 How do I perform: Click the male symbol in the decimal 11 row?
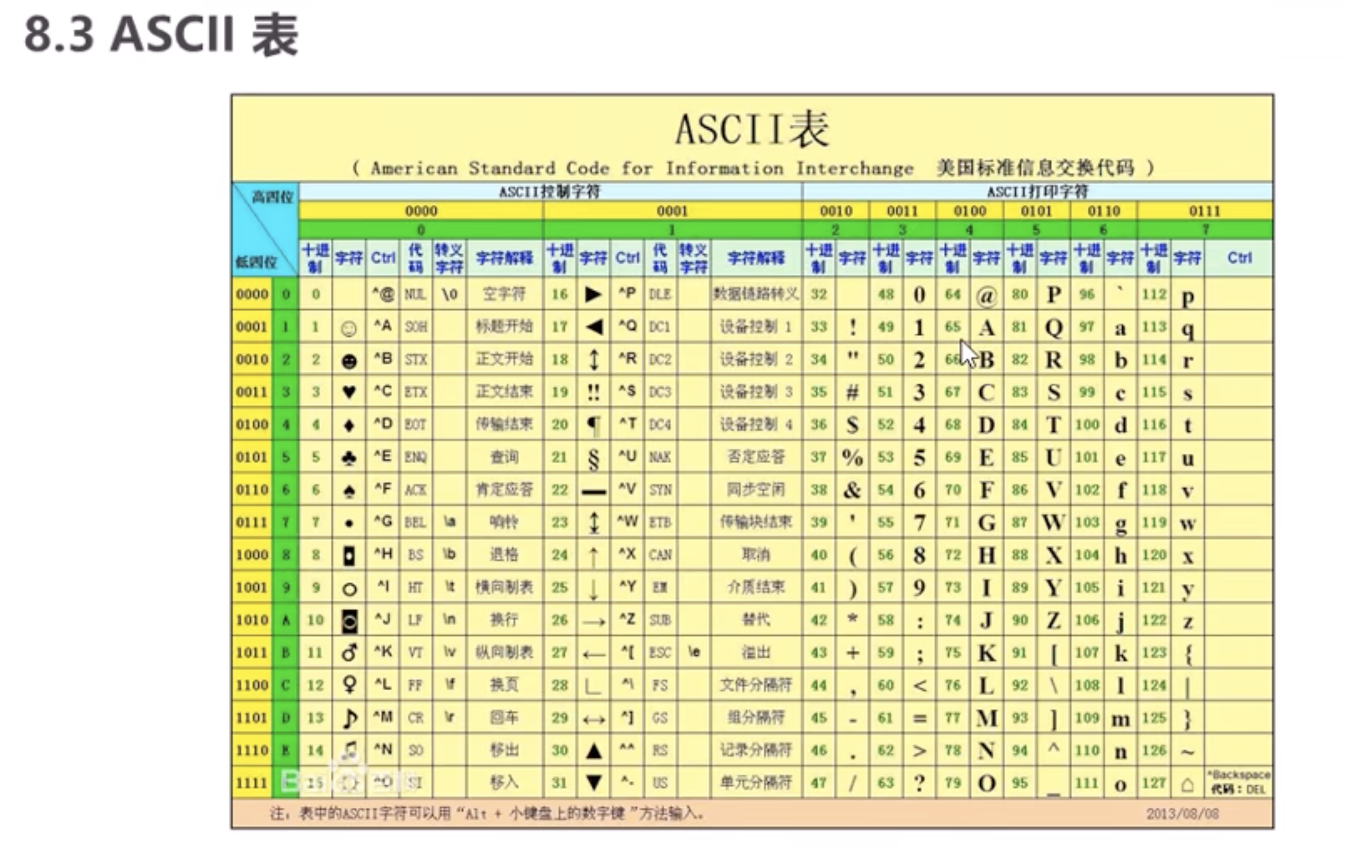coord(349,653)
